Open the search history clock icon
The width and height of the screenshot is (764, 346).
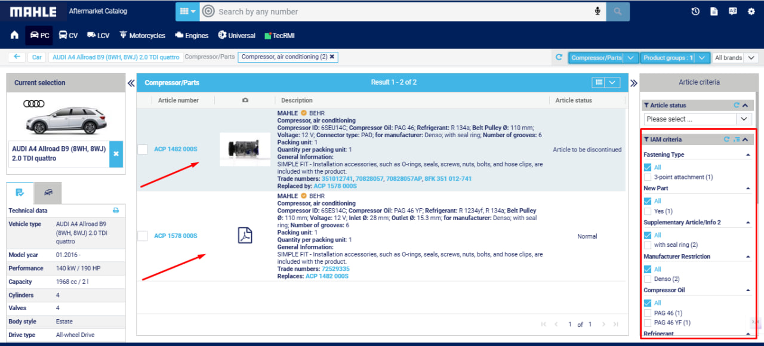pos(695,11)
